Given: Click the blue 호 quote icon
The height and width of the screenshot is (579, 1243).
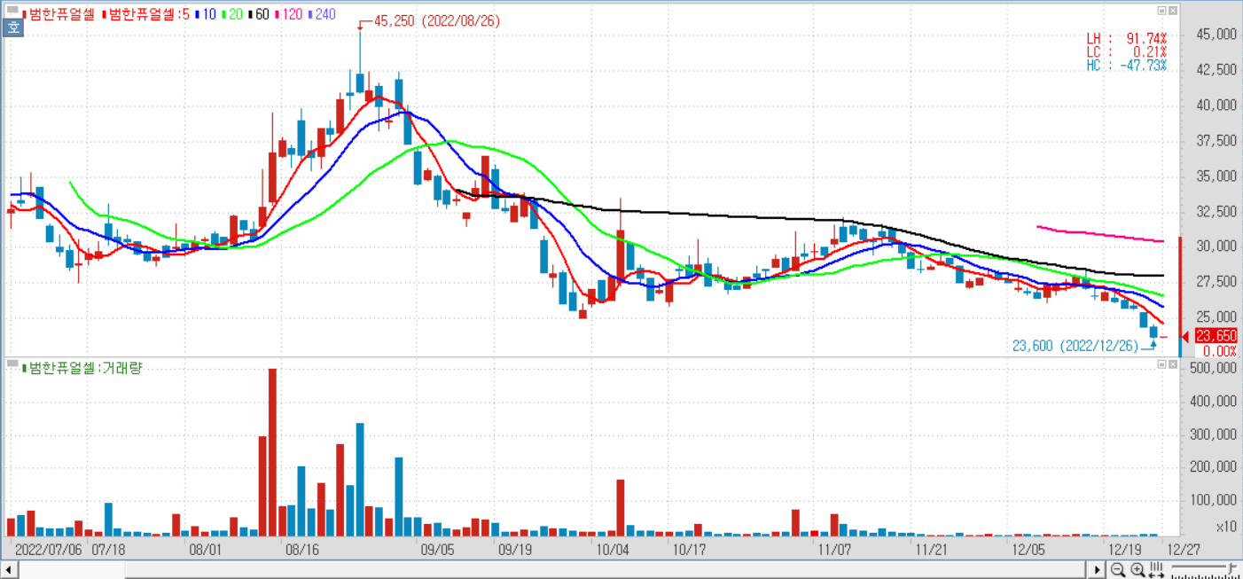Looking at the screenshot, I should click(13, 27).
